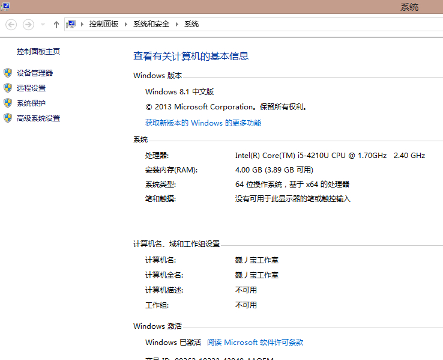Image resolution: width=443 pixels, height=360 pixels.
Task: Click the shield icon beside 设备管理器
Action: pyautogui.click(x=8, y=73)
